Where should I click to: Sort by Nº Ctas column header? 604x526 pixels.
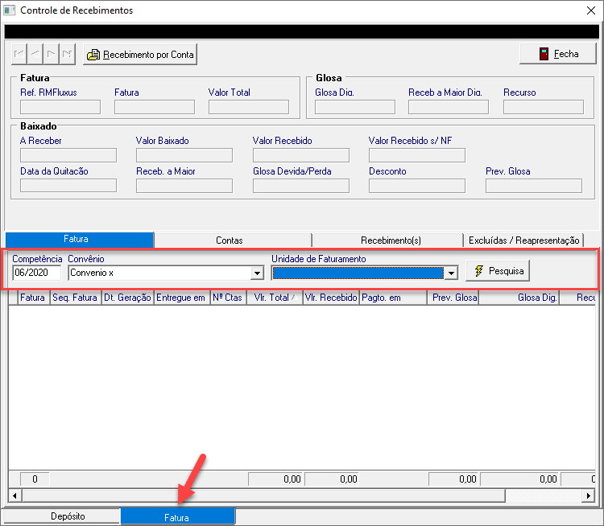(x=229, y=298)
